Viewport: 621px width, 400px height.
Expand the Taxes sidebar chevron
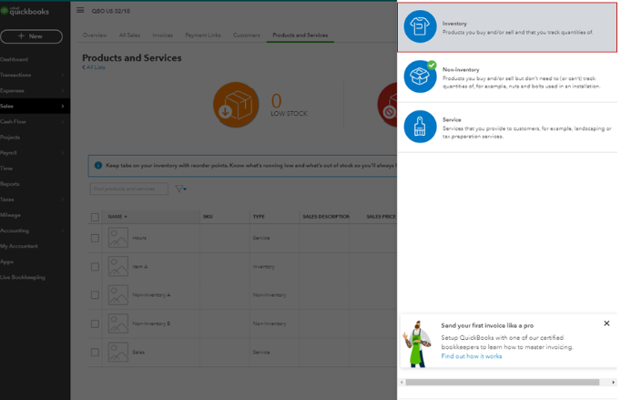coord(63,200)
